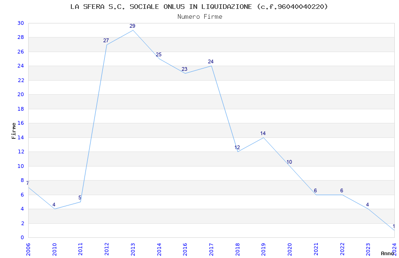399x258 pixels.
Task: Click the y-axis value 28
Action: pyautogui.click(x=21, y=38)
